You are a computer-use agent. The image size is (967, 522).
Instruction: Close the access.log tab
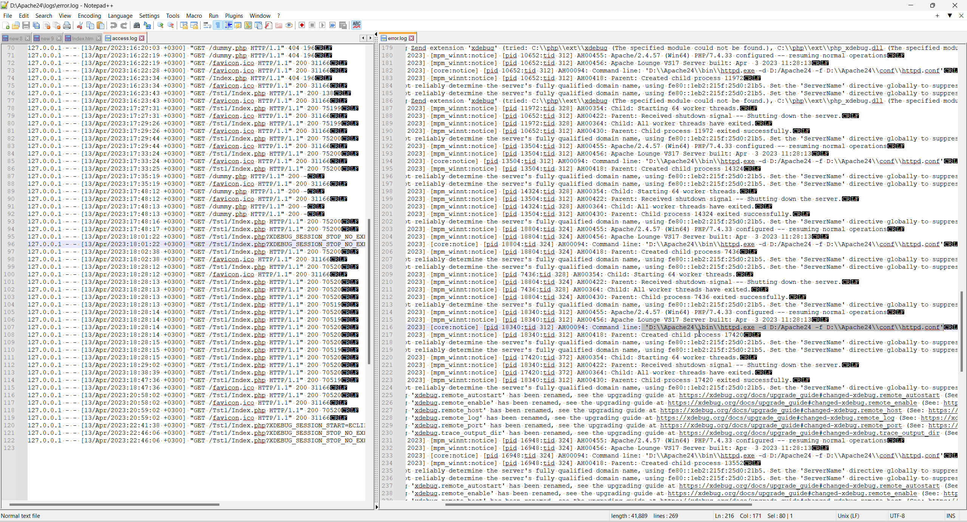coord(142,38)
